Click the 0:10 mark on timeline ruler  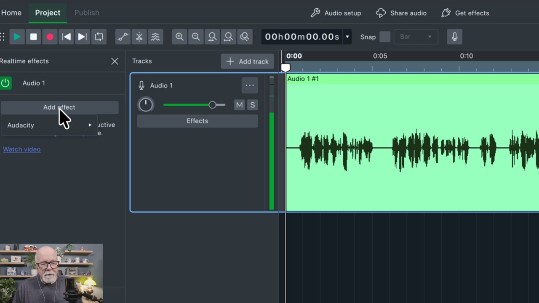466,56
